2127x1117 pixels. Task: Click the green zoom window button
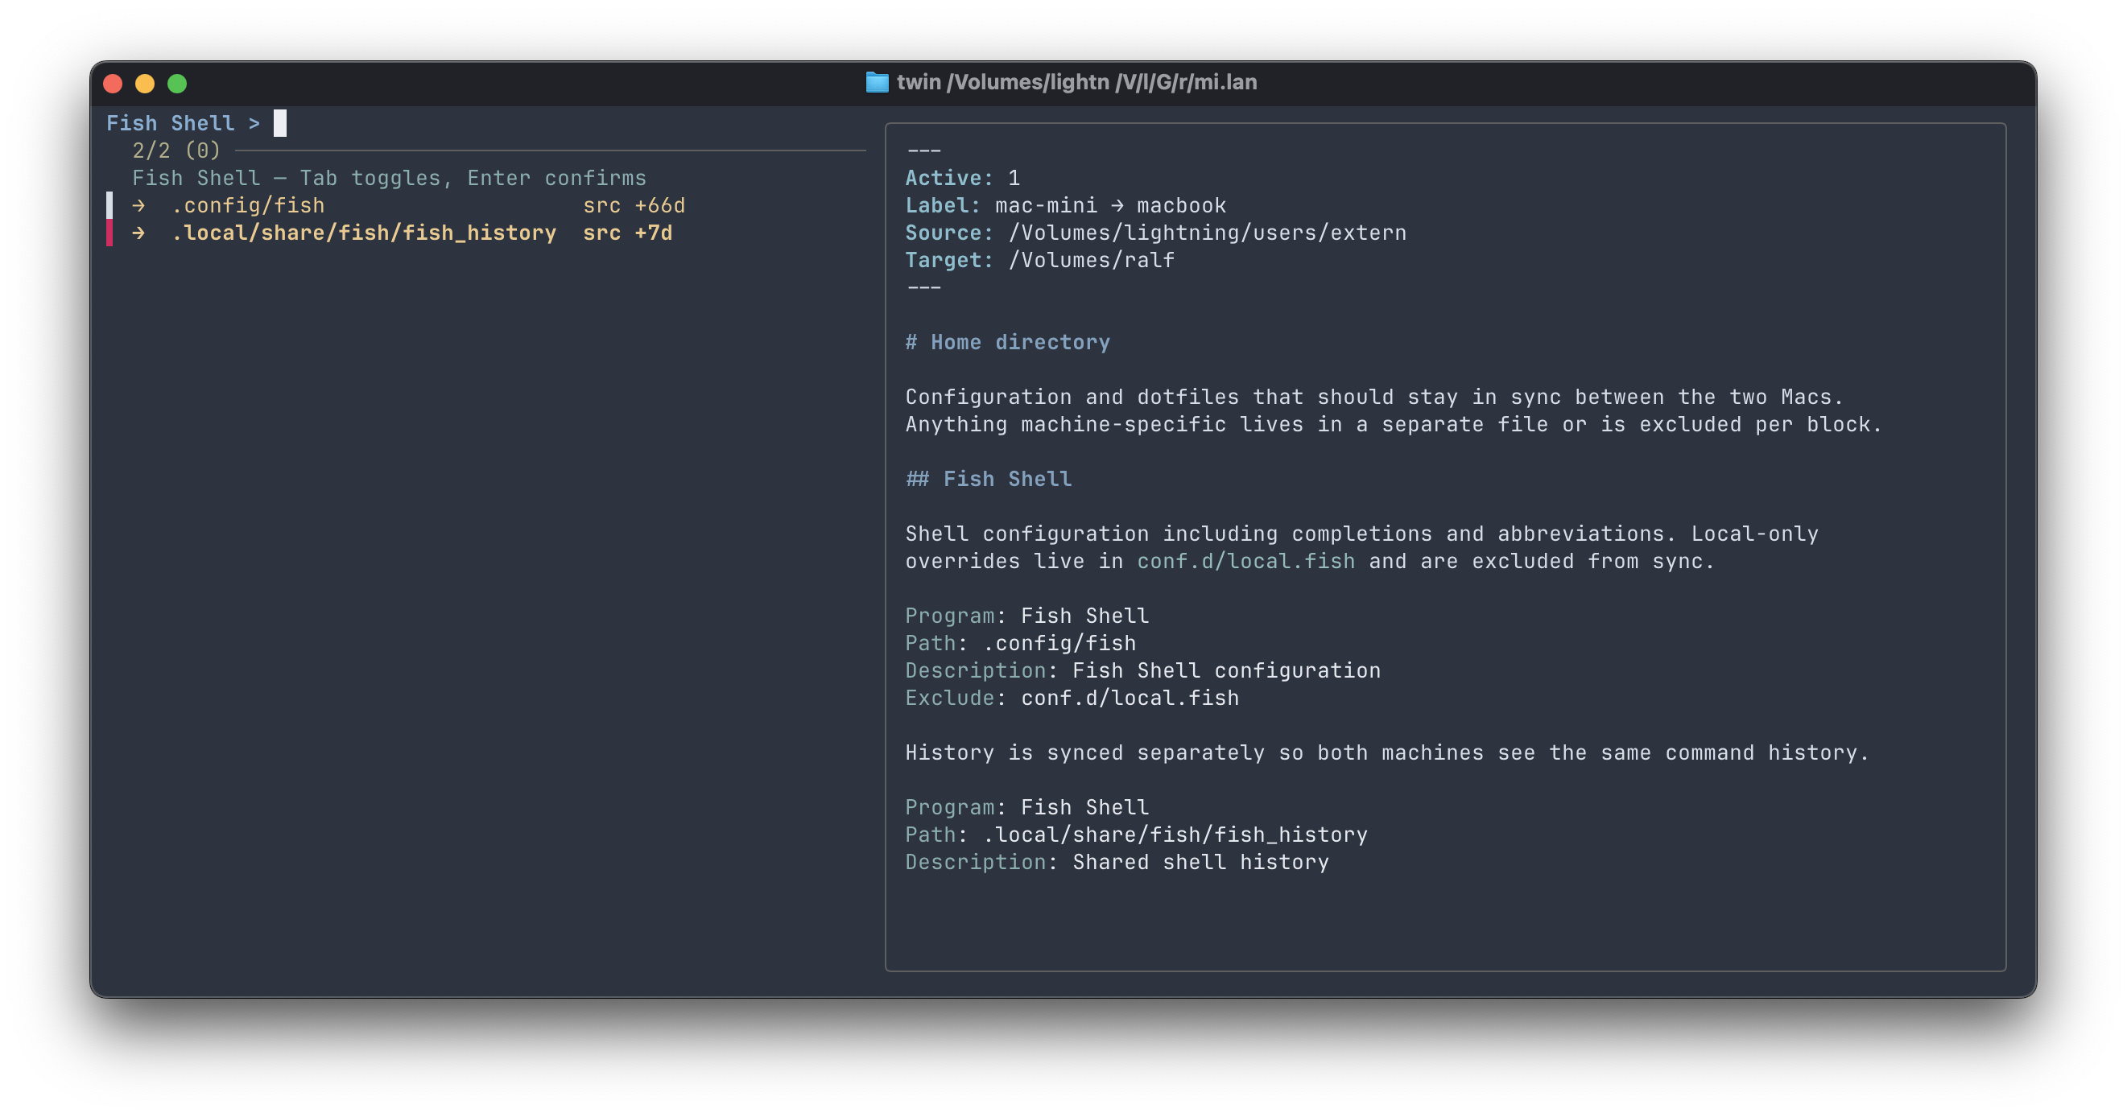176,84
